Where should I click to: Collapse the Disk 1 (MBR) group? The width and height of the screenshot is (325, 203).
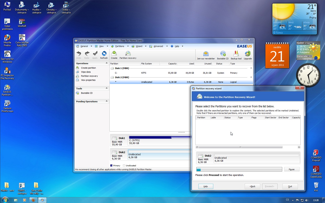click(251, 68)
